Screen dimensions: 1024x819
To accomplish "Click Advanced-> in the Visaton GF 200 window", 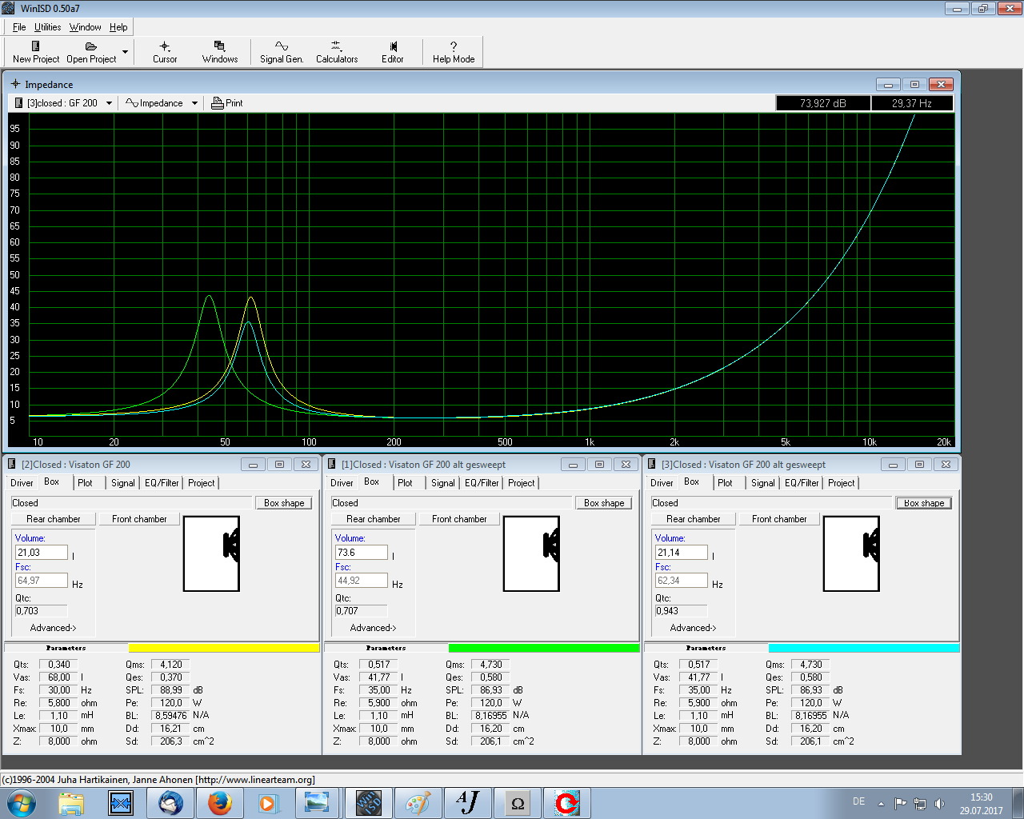I will (53, 628).
